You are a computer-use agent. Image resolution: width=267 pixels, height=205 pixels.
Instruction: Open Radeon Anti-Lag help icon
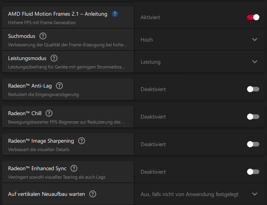59,86
